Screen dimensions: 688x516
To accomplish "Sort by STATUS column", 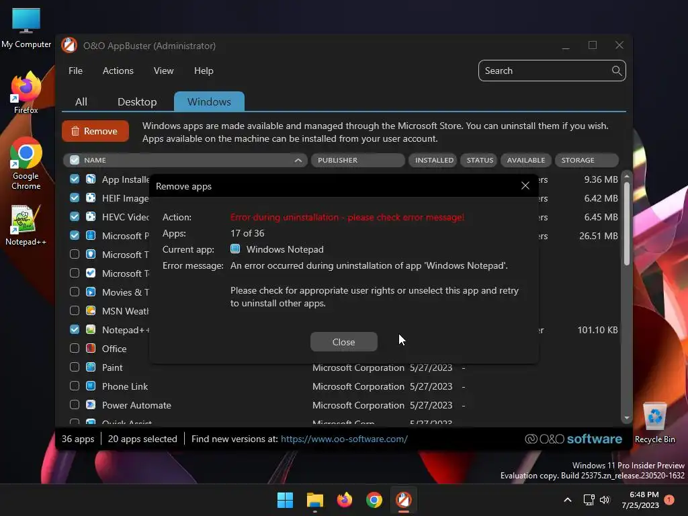I will click(478, 160).
